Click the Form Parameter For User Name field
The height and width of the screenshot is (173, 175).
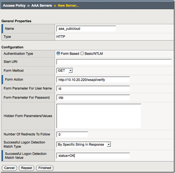(93, 89)
